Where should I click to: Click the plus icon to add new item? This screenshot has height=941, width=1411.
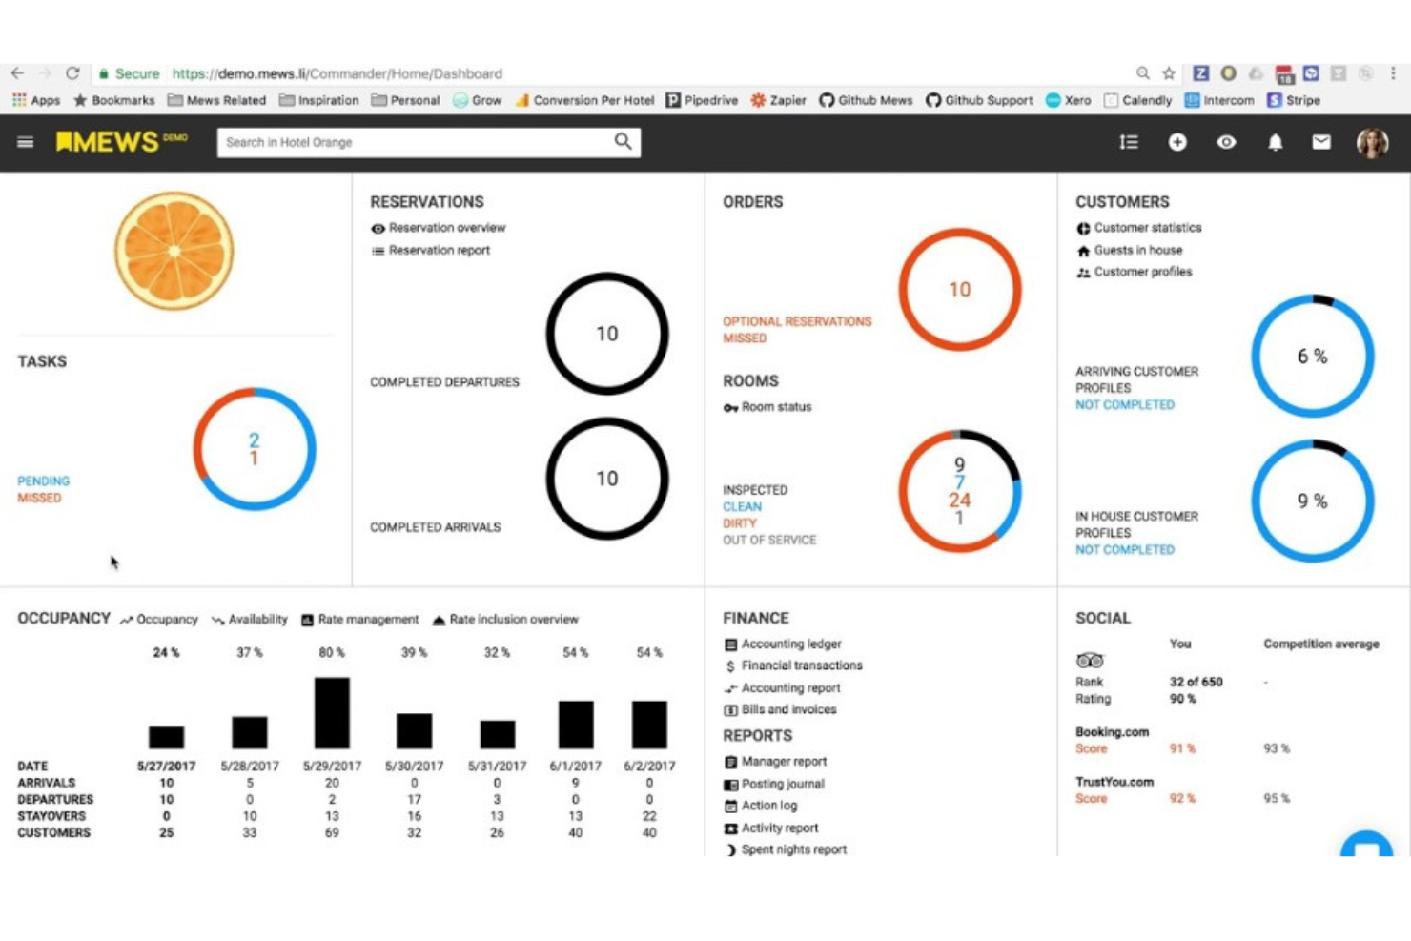1178,141
